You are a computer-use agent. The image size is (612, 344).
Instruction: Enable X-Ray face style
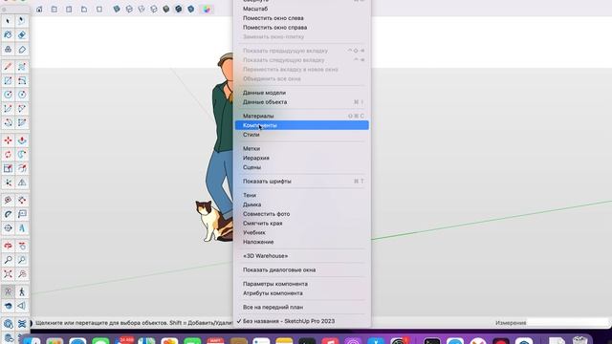coord(117,9)
